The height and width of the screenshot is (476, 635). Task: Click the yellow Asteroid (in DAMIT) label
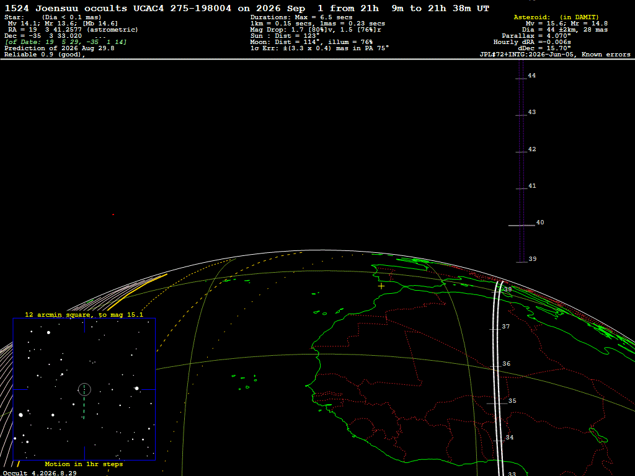pos(556,17)
